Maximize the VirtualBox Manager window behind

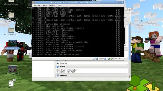pyautogui.click(x=126, y=9)
